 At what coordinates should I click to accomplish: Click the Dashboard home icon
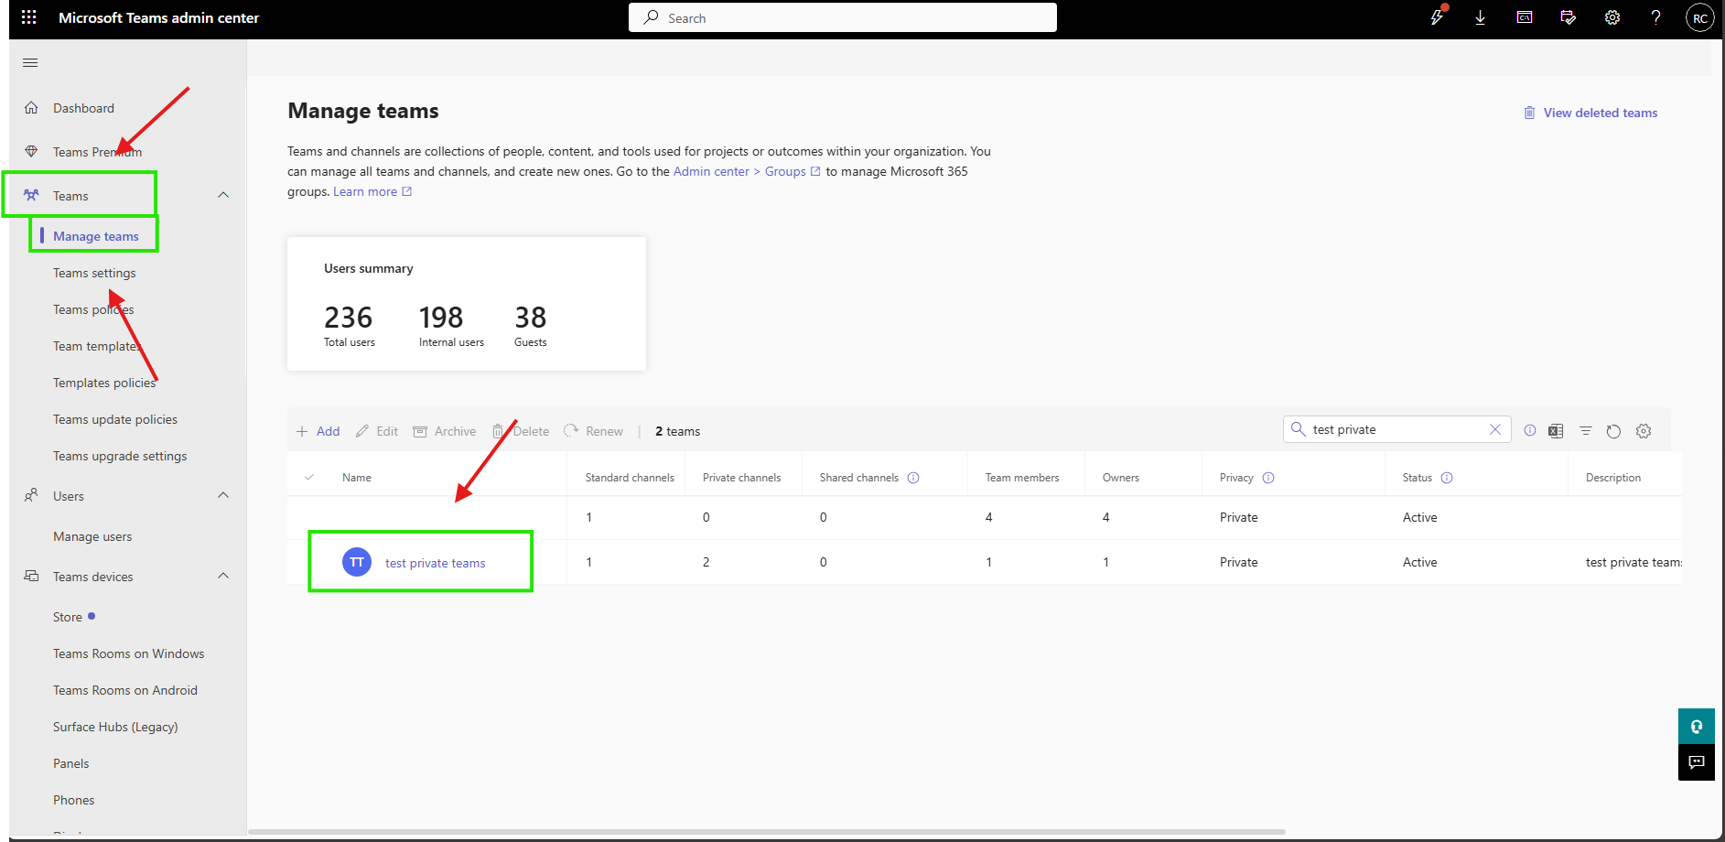point(31,108)
